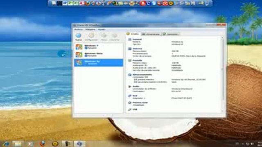Open the Almacenamiento section header link
The width and height of the screenshot is (262, 147).
coord(142,75)
